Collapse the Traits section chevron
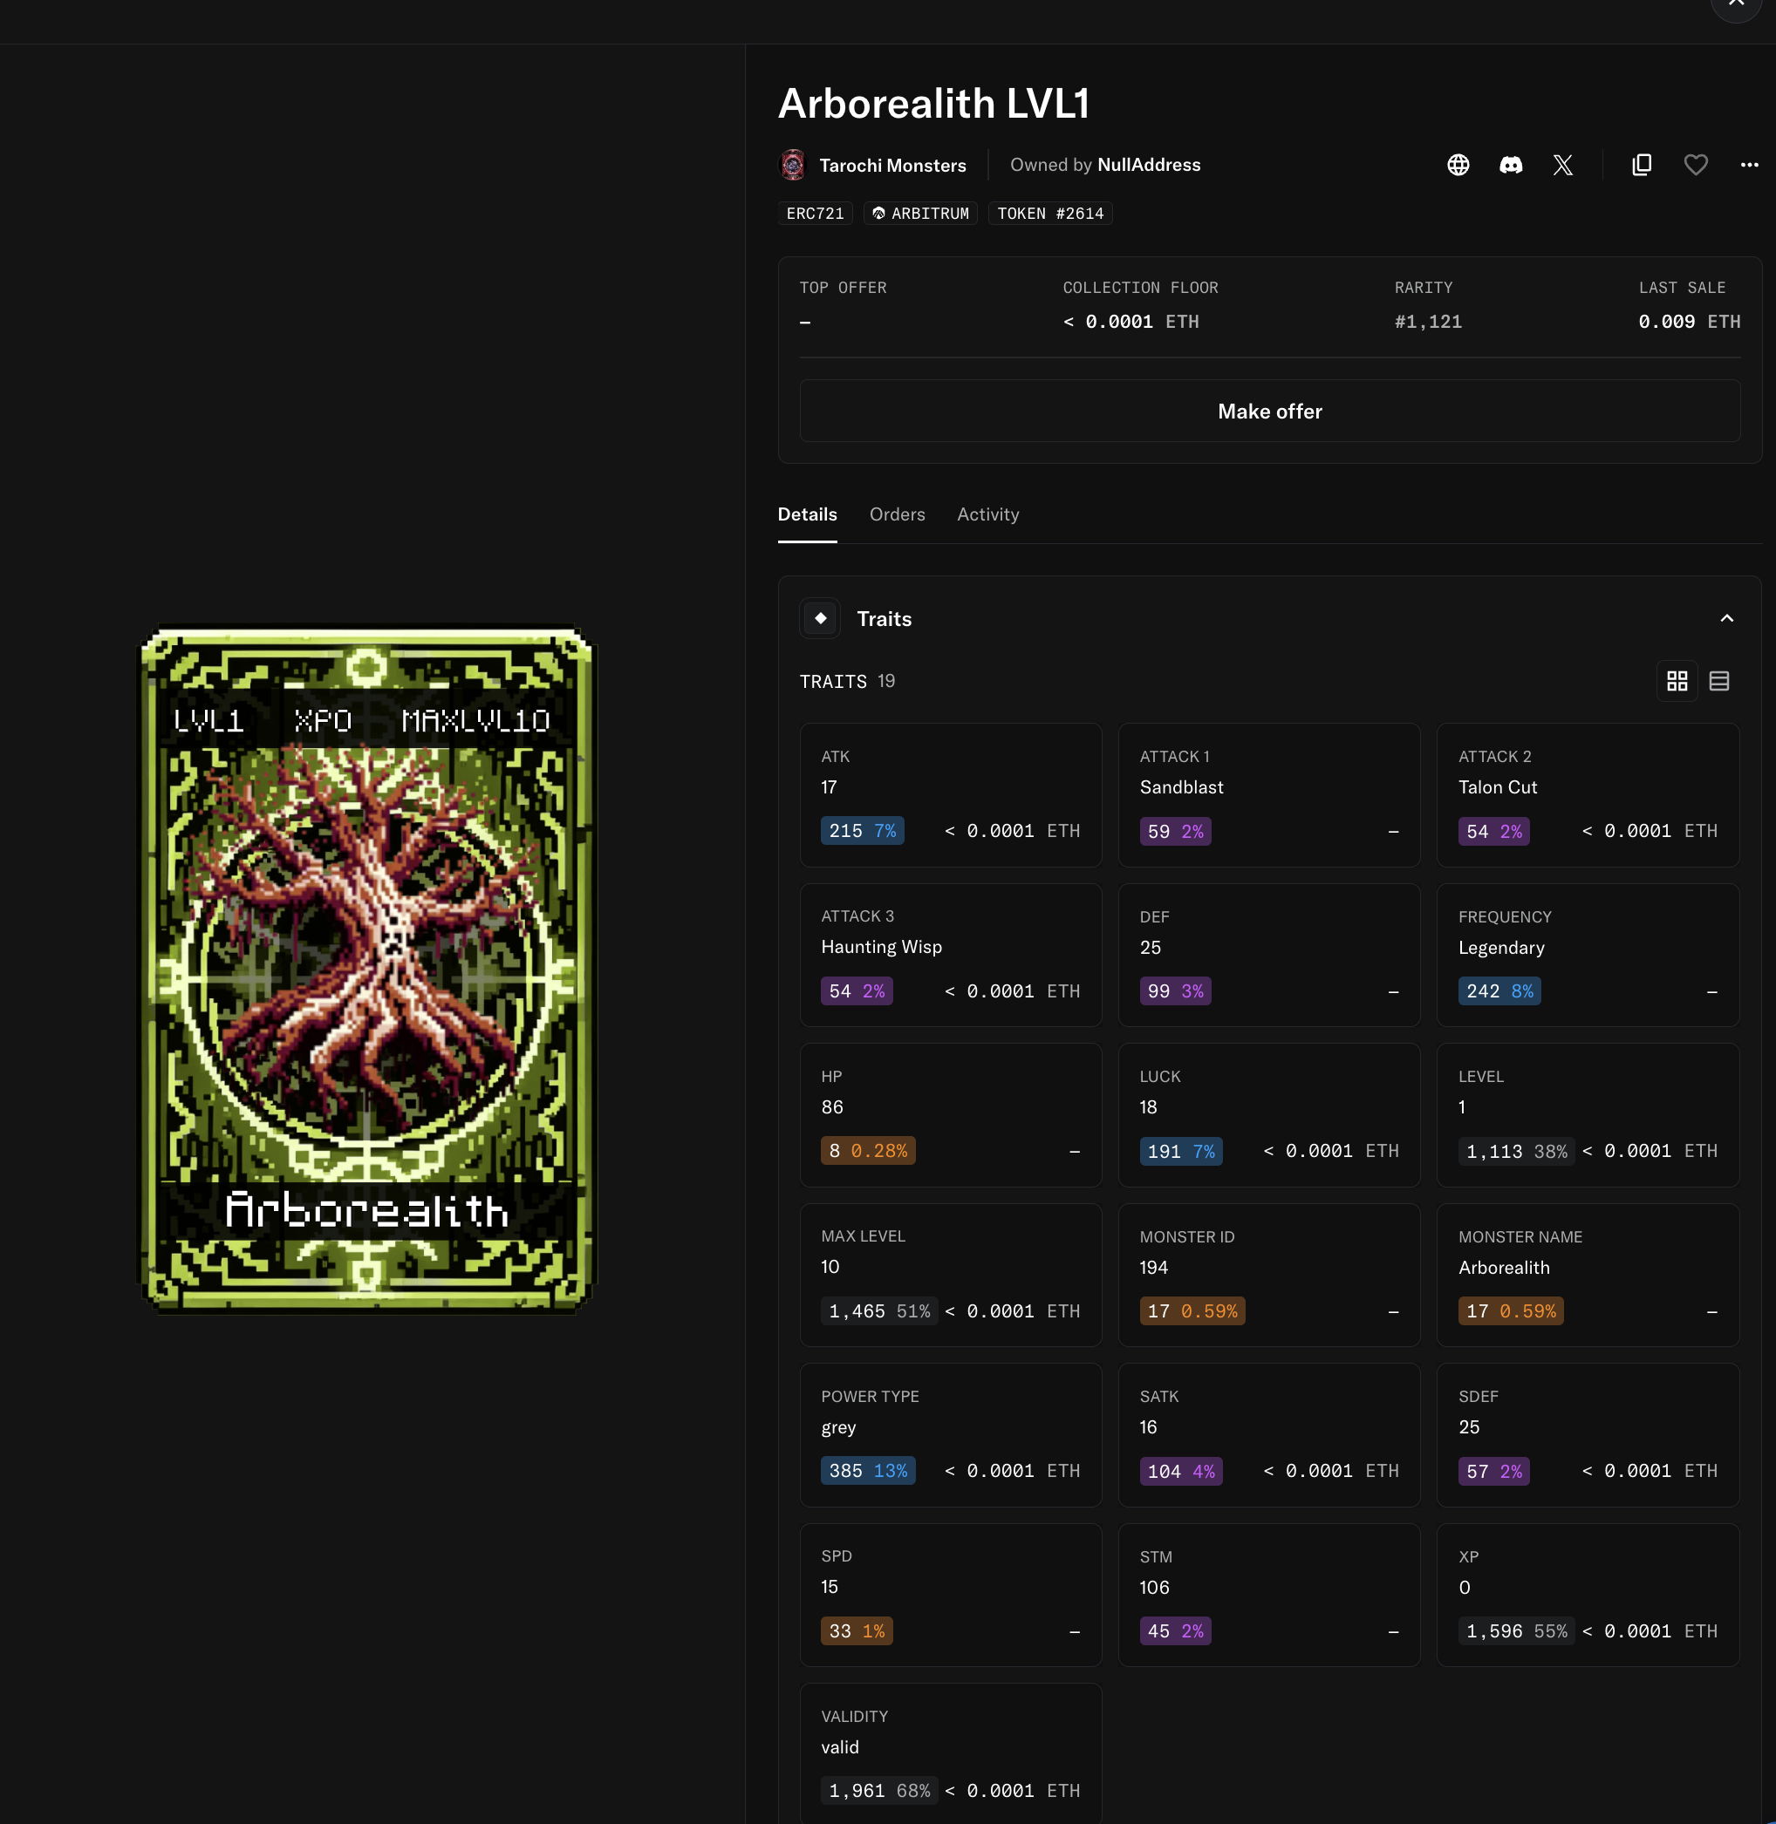Image resolution: width=1776 pixels, height=1824 pixels. click(x=1725, y=618)
